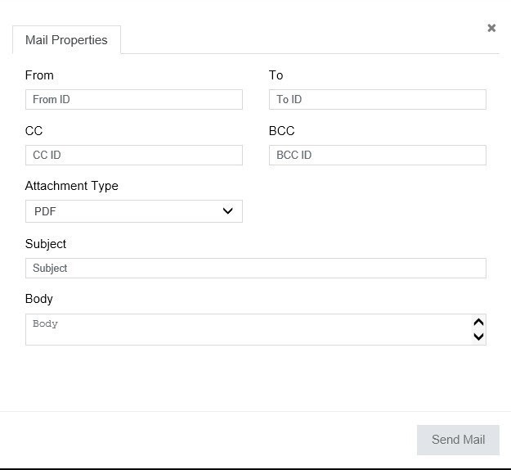Viewport: 511px width, 470px height.
Task: Switch to the Mail Properties tab
Action: pyautogui.click(x=66, y=40)
